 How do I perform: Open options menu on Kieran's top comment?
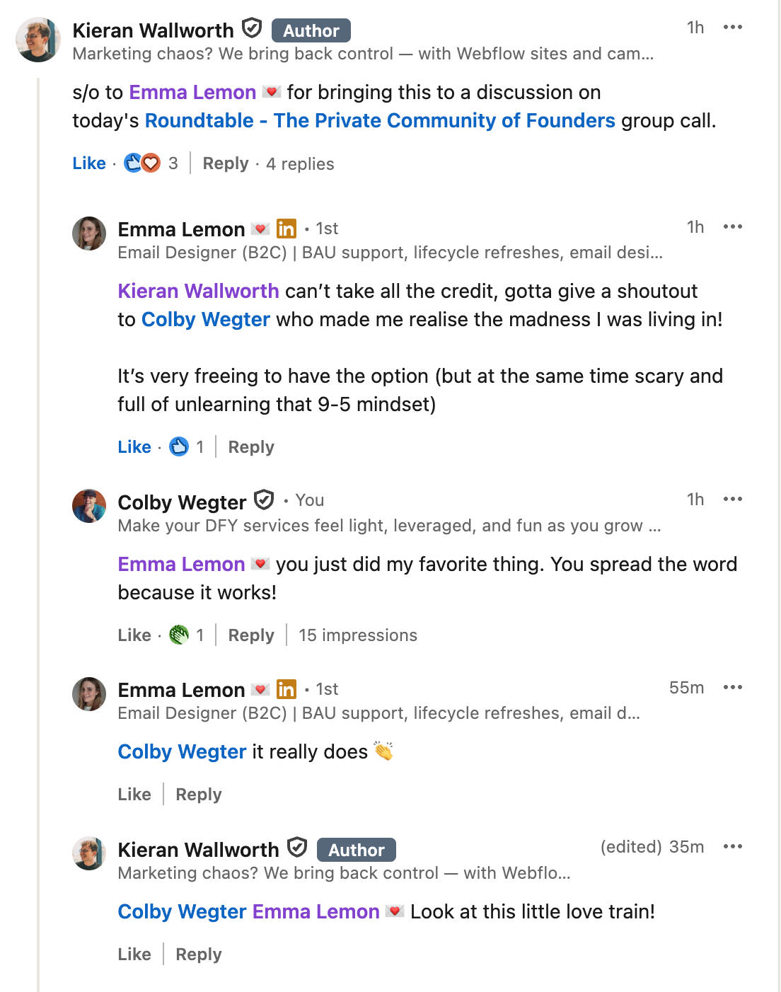click(732, 28)
